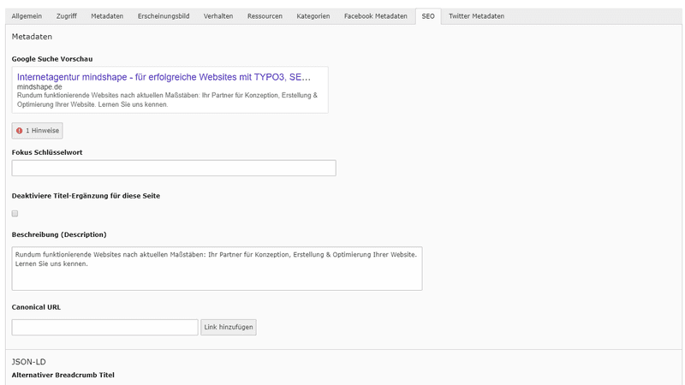The width and height of the screenshot is (685, 385).
Task: Open the Facebook Metadaten tab
Action: [376, 16]
